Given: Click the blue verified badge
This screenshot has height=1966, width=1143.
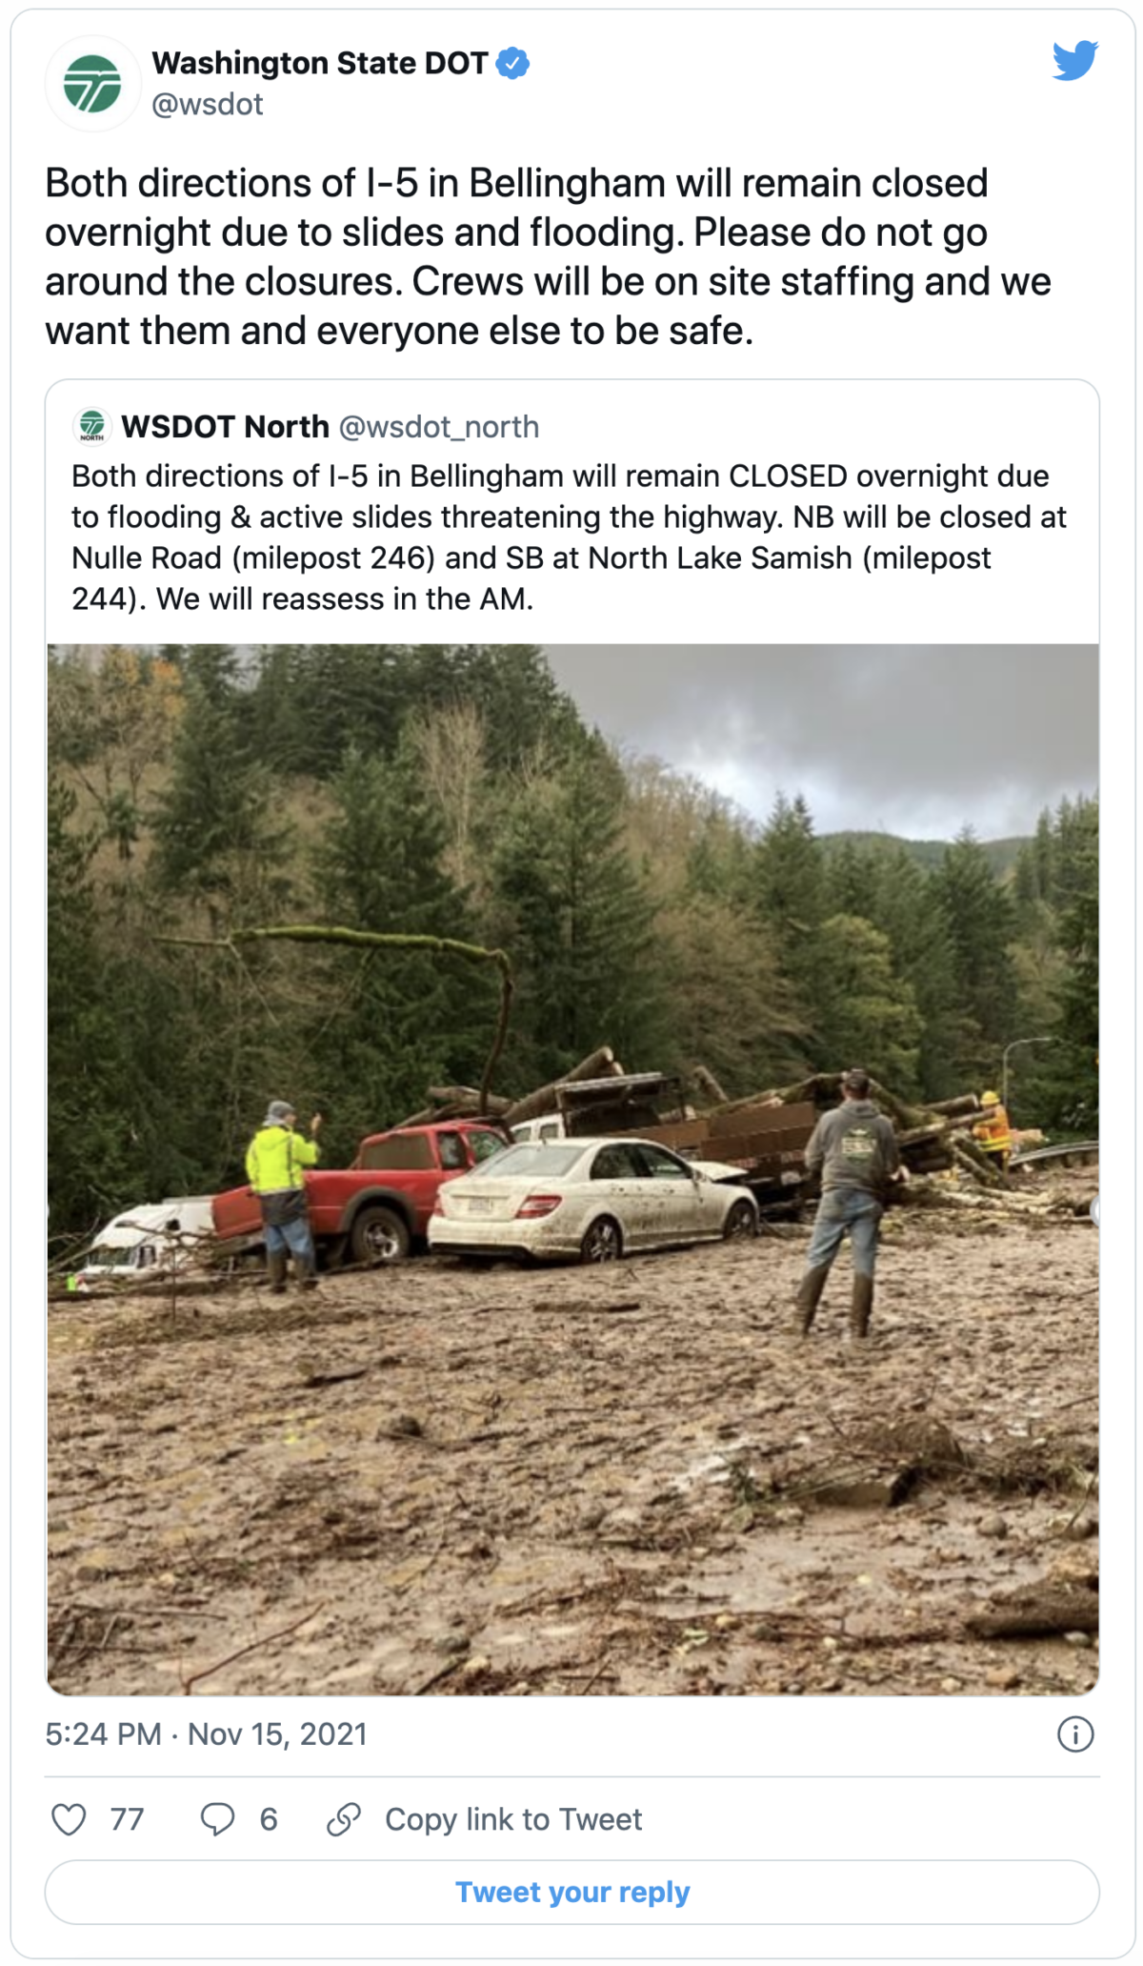Looking at the screenshot, I should pos(513,63).
